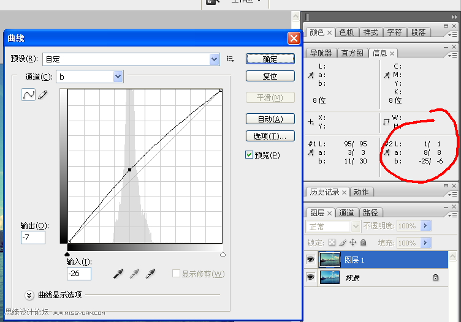Hide Layer 1 visibility eye
This screenshot has height=322, width=461.
tap(310, 260)
